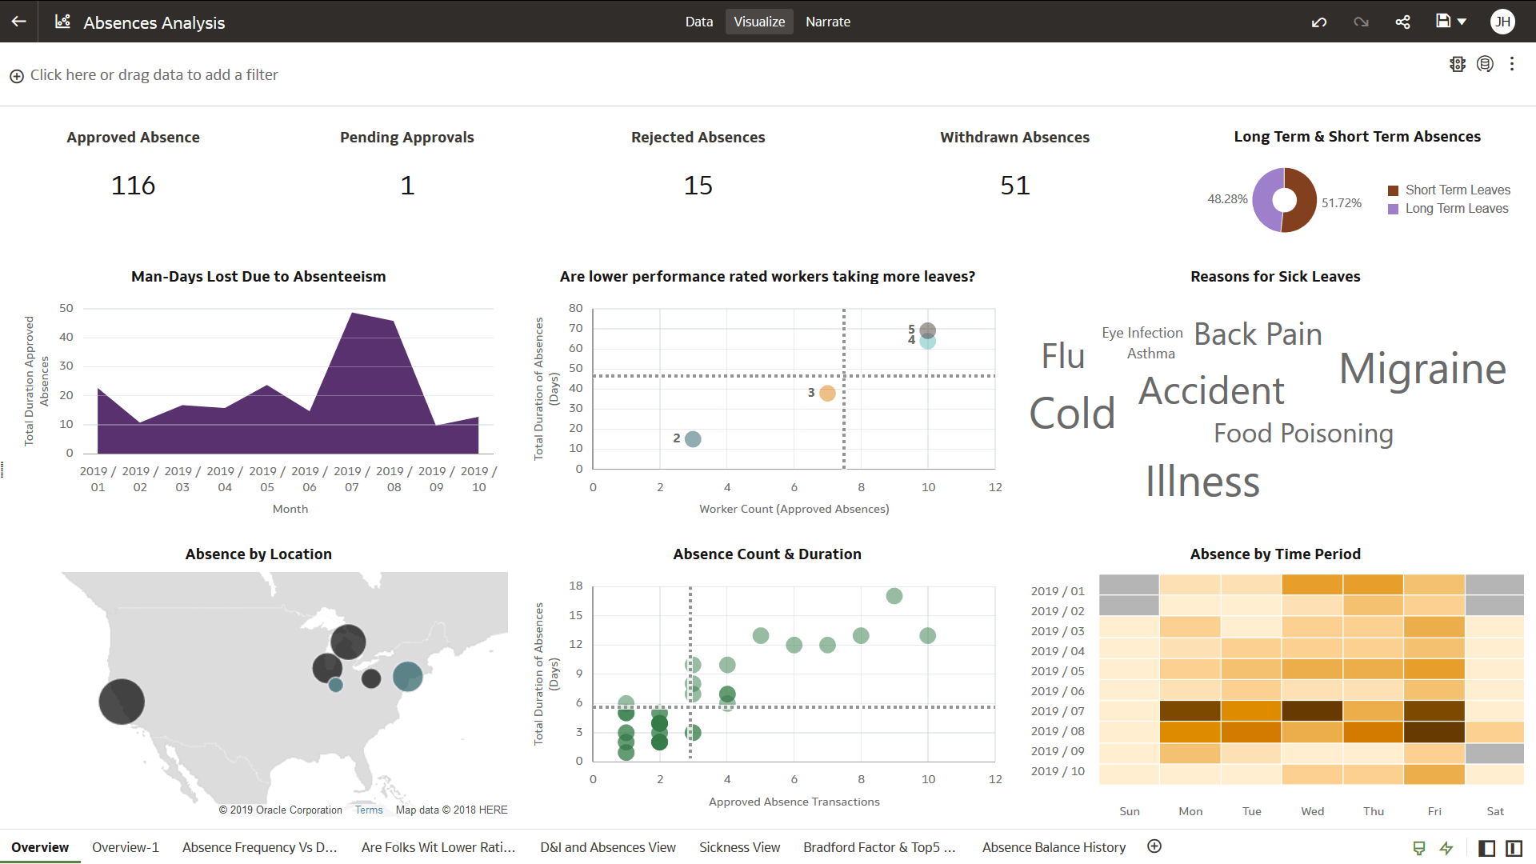Select the brush-style canvas icon in the status bar
1536x864 pixels.
[x=1418, y=849]
